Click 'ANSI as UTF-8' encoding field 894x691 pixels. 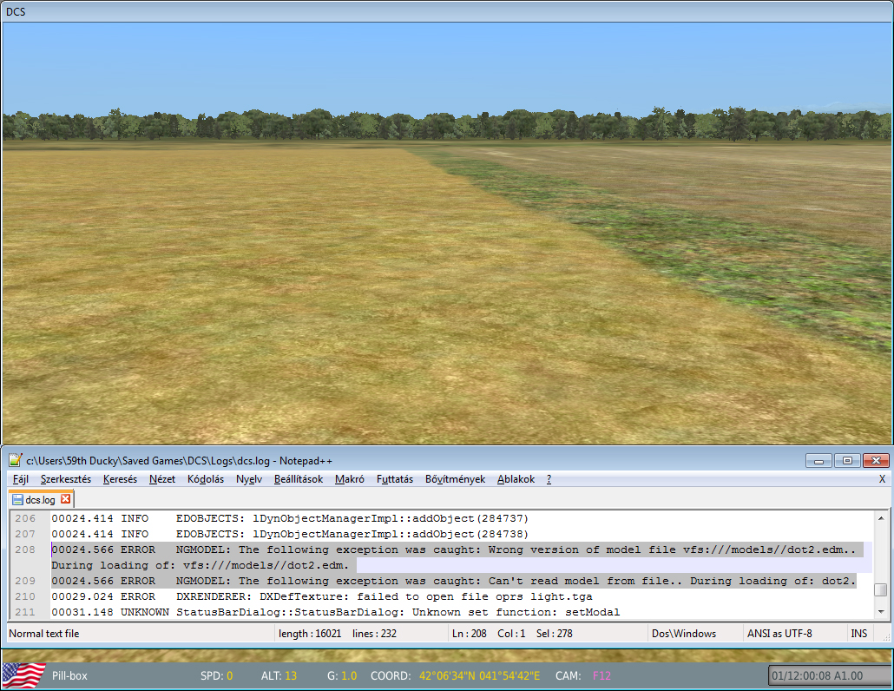coord(779,634)
